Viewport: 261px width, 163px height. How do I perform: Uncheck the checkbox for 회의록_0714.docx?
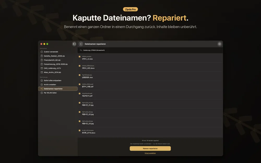[80, 130]
